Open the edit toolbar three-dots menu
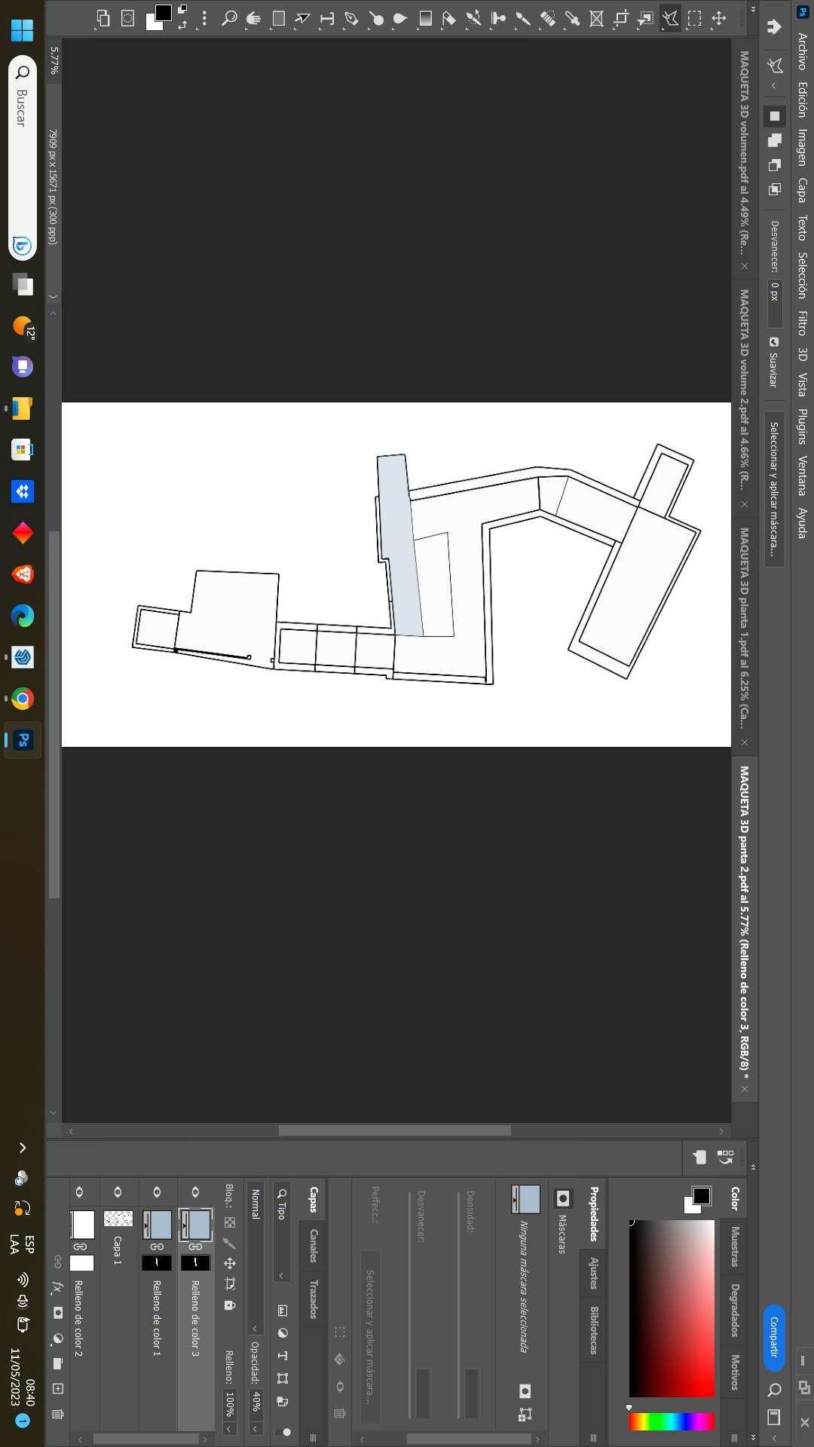 pos(204,18)
